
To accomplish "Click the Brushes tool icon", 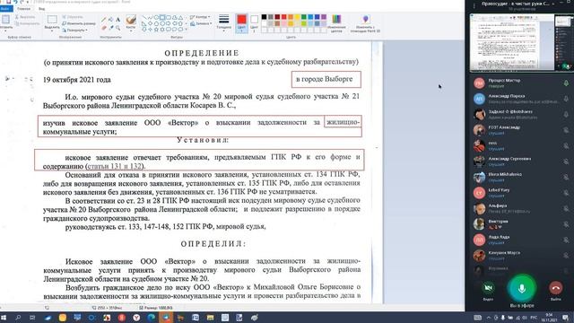I will 131,20.
